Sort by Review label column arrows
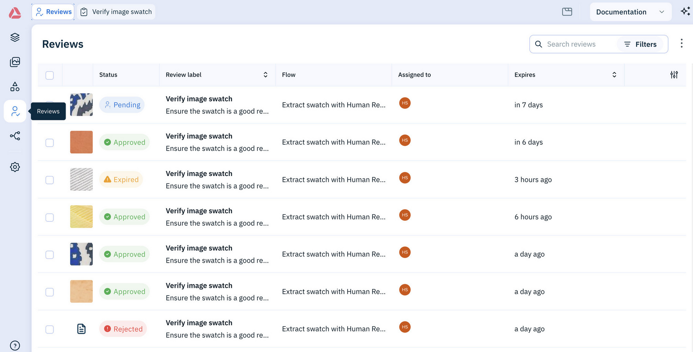Image resolution: width=693 pixels, height=352 pixels. (x=265, y=75)
